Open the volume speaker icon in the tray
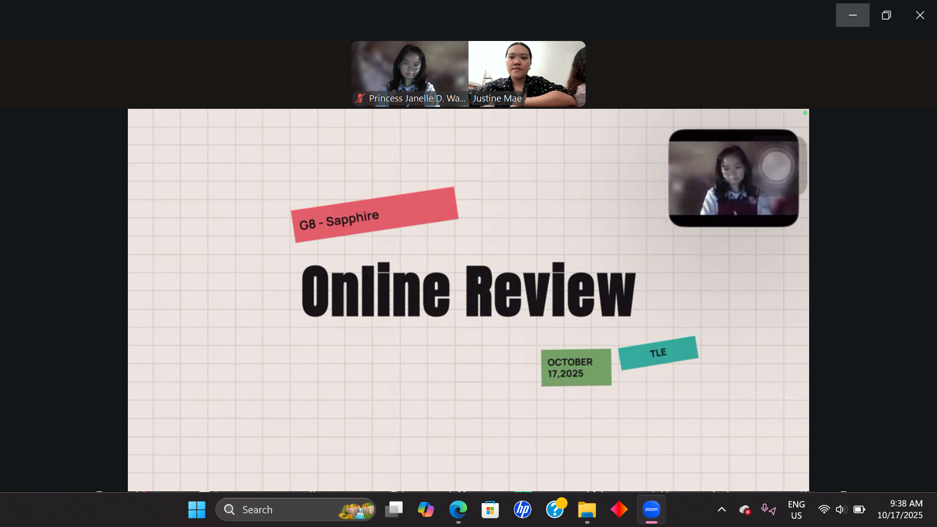This screenshot has width=937, height=527. coord(840,509)
